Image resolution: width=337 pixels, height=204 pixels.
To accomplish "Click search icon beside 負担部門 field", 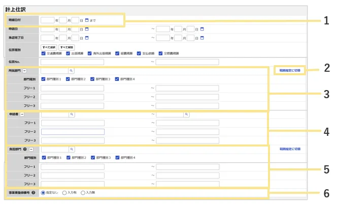I will point(72,150).
